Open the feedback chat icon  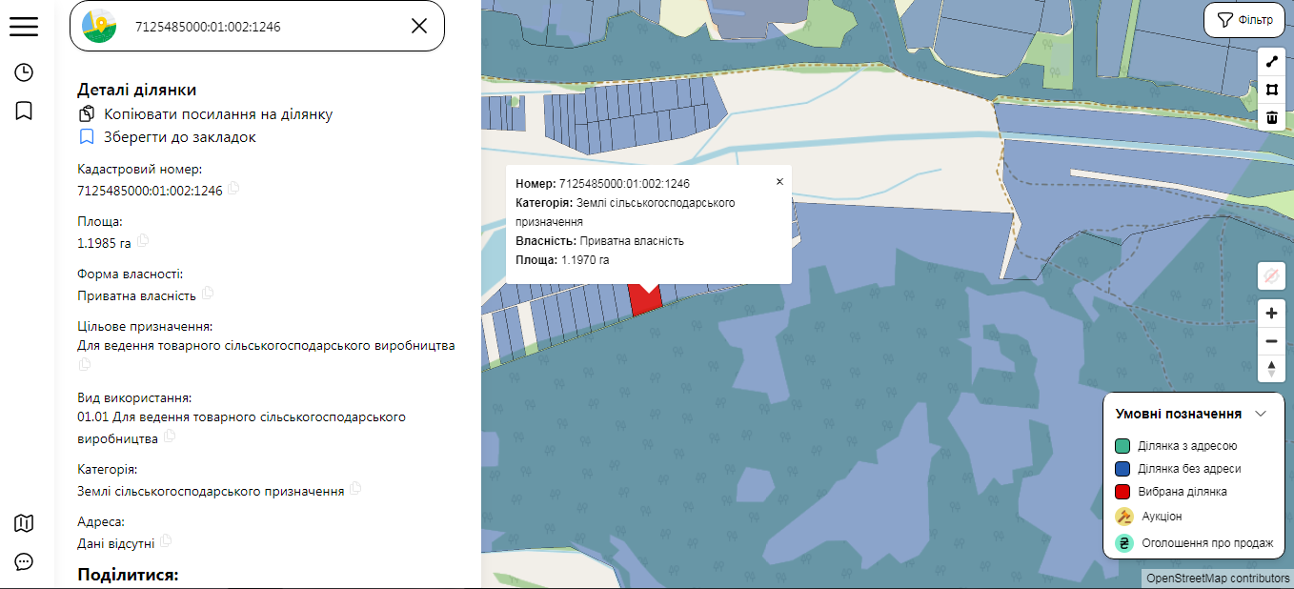pos(24,562)
